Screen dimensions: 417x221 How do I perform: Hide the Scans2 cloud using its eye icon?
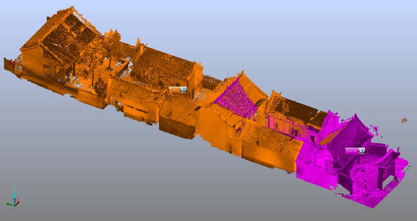362,150
